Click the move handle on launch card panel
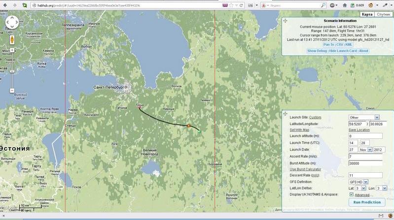The image size is (394, 220). (x=285, y=113)
